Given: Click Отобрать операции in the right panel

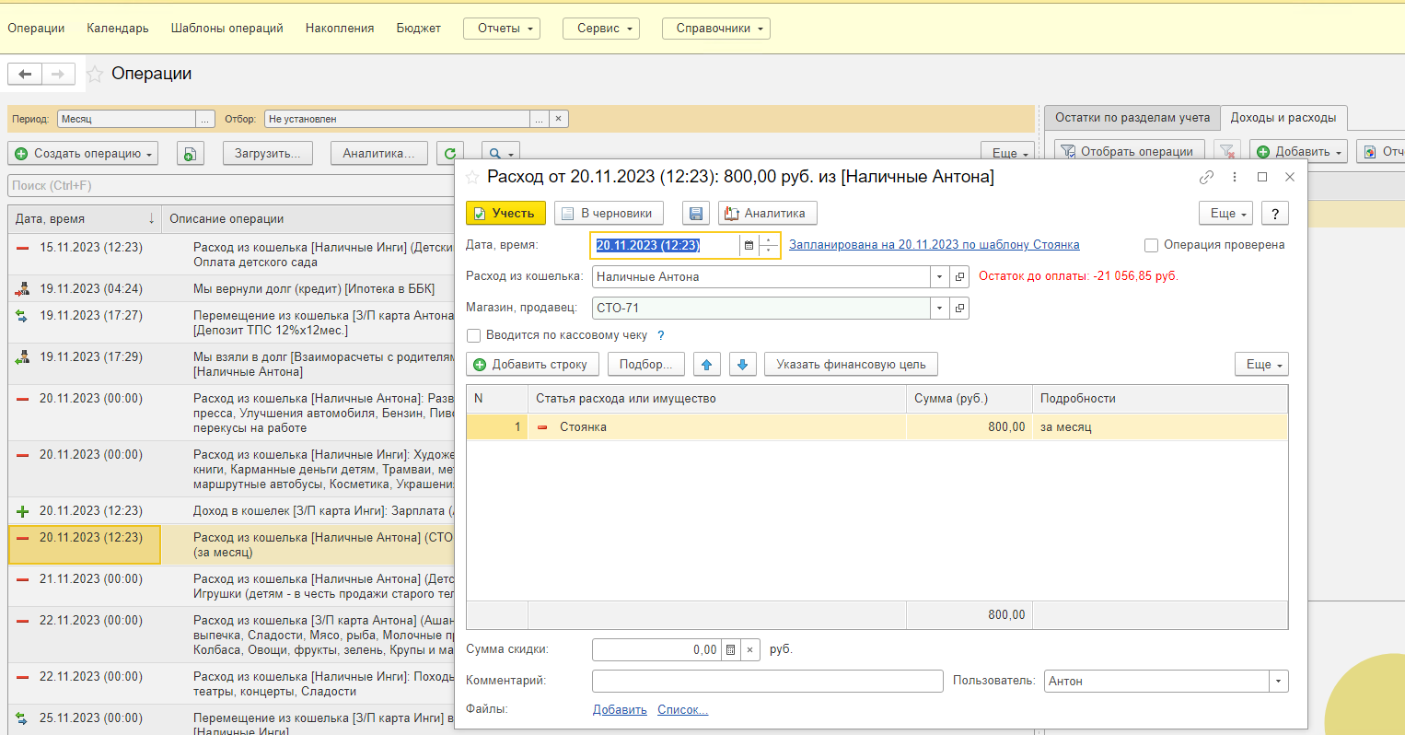Looking at the screenshot, I should (1129, 152).
